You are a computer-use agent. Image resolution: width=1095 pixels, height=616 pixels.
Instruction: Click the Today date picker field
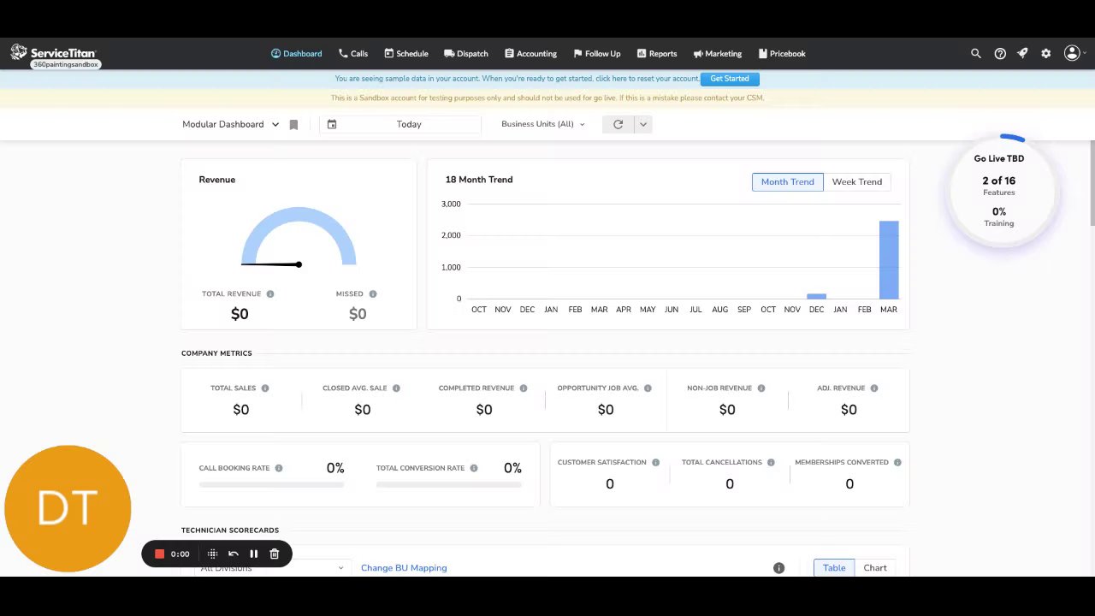(400, 124)
